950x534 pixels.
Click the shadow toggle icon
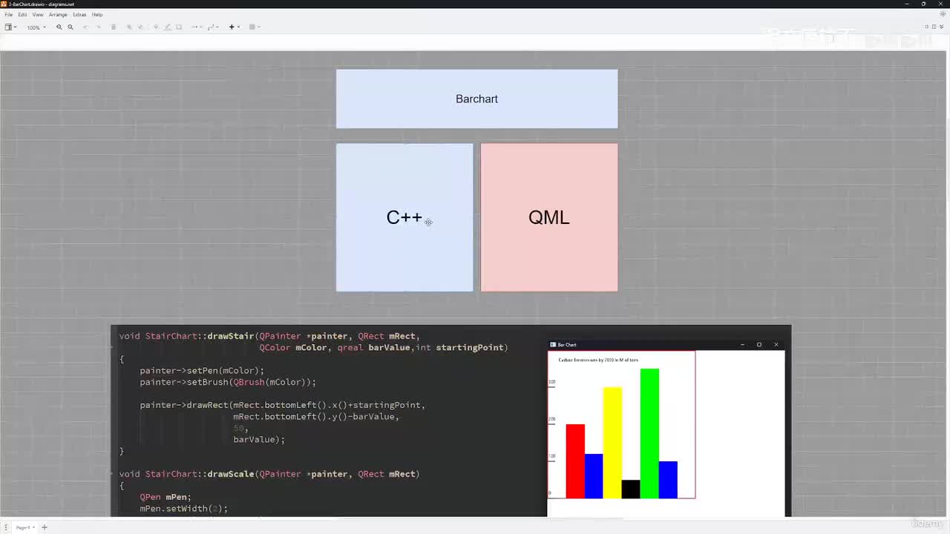pyautogui.click(x=179, y=27)
